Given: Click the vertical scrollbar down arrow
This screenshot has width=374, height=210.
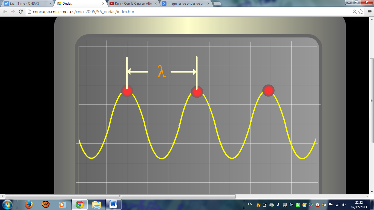Looking at the screenshot, I should pyautogui.click(x=372, y=192).
